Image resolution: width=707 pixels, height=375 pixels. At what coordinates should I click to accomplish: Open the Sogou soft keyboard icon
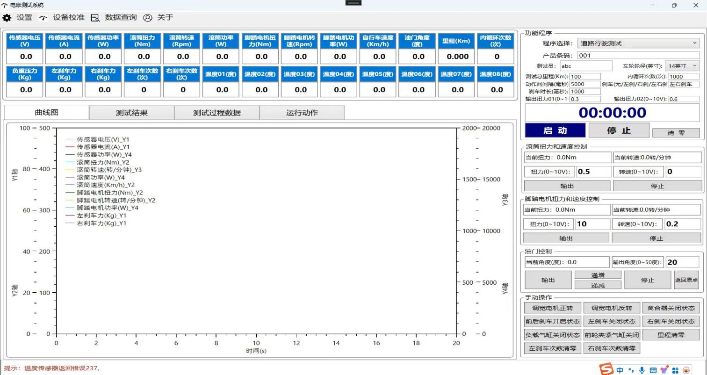(x=653, y=370)
